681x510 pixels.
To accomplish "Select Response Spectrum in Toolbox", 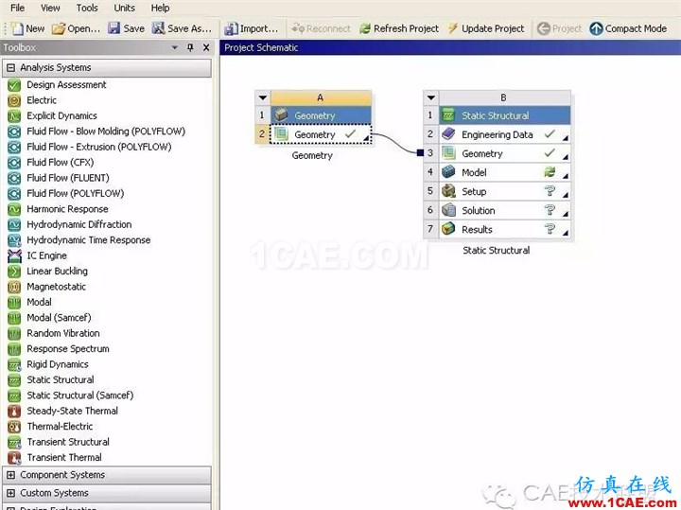I will point(68,349).
